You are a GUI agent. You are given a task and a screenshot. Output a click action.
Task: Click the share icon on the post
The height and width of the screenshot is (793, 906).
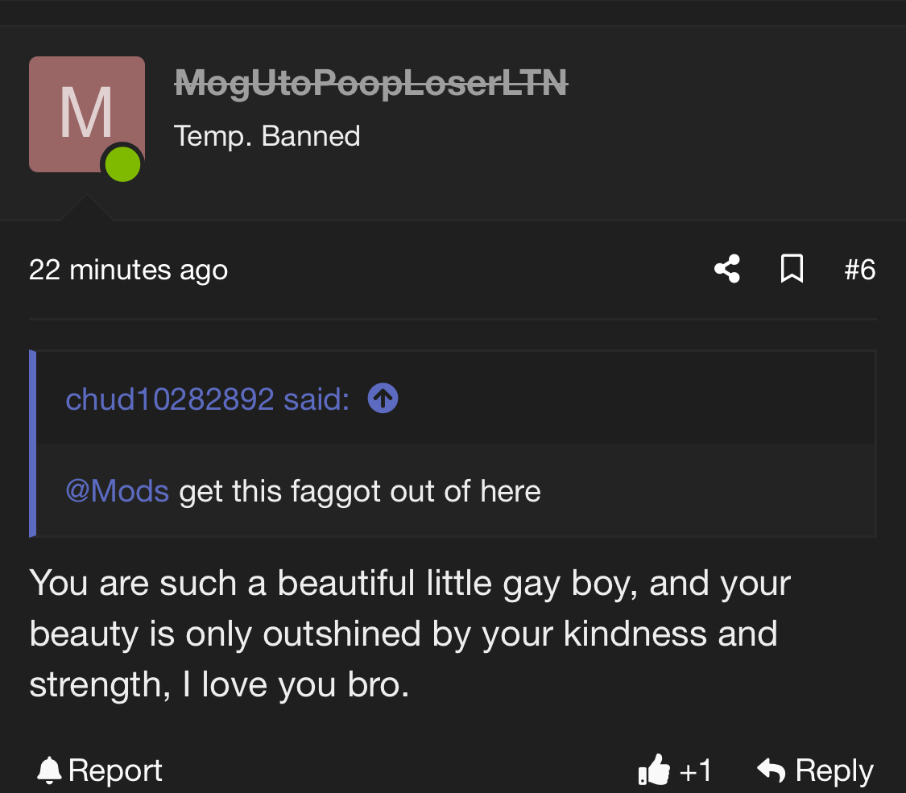[727, 269]
